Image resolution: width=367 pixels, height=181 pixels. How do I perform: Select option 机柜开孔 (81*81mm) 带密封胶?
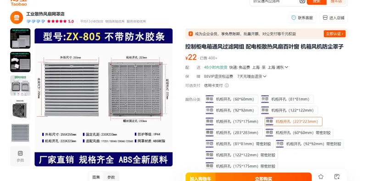point(239,144)
